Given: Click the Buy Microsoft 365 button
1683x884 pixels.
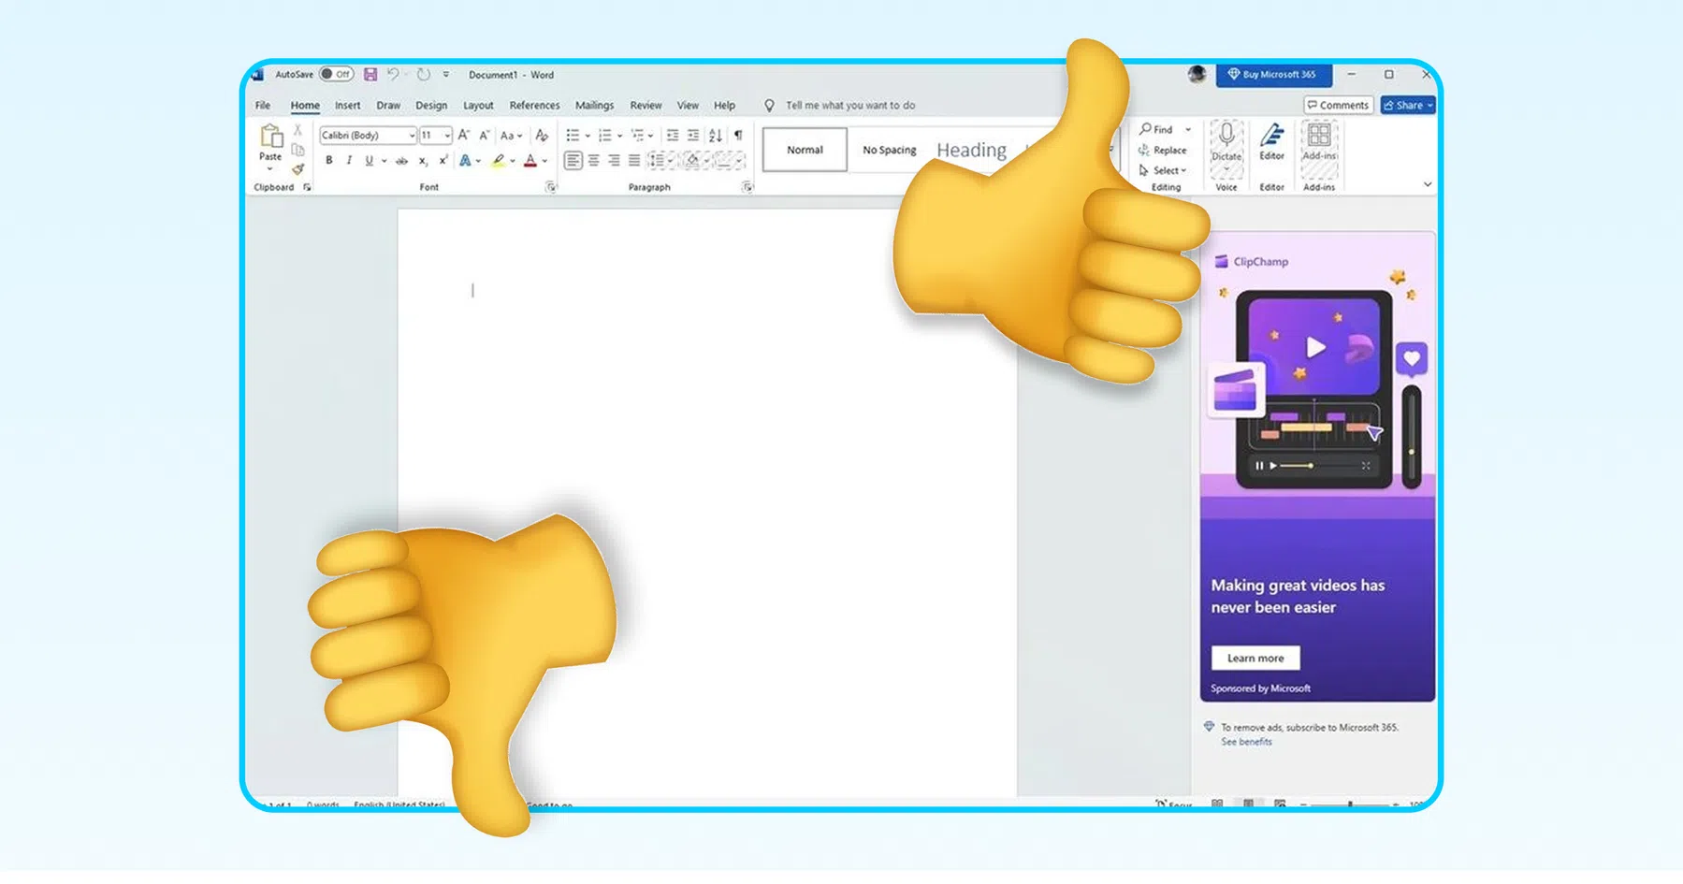Looking at the screenshot, I should (x=1274, y=74).
